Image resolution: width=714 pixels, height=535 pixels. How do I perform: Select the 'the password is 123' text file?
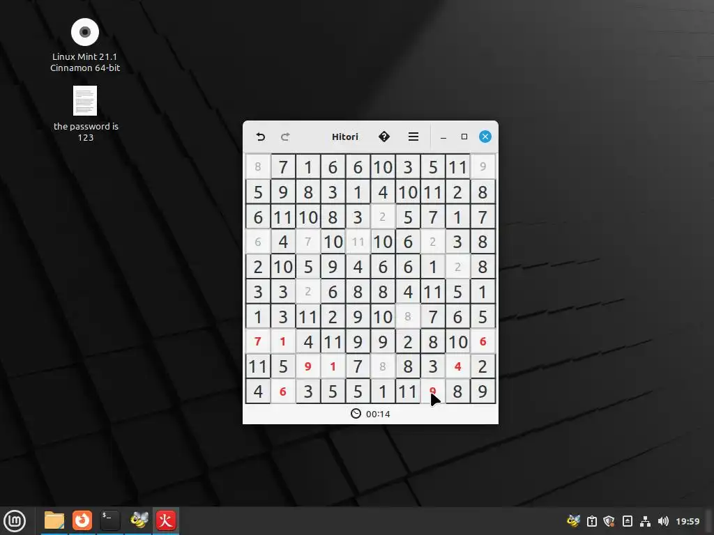(85, 100)
